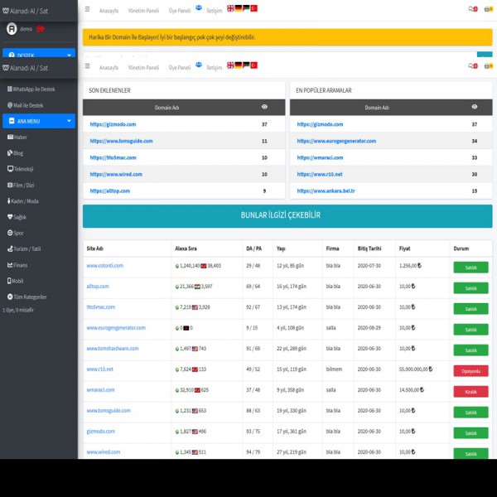Click blue users icon in the topmost header
Viewport: 497px width, 497px height.
coord(199,7)
